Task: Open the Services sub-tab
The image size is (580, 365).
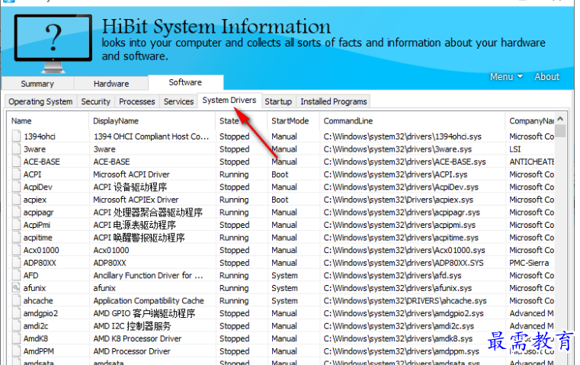Action: pos(178,101)
